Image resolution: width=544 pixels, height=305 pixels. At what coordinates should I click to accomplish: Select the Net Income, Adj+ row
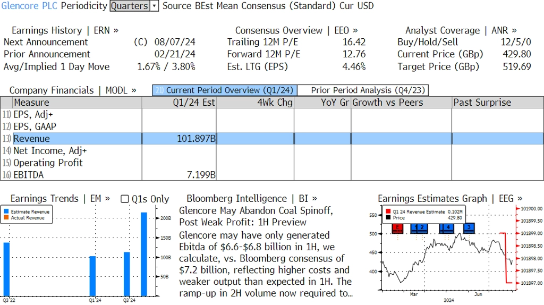[x=271, y=150]
